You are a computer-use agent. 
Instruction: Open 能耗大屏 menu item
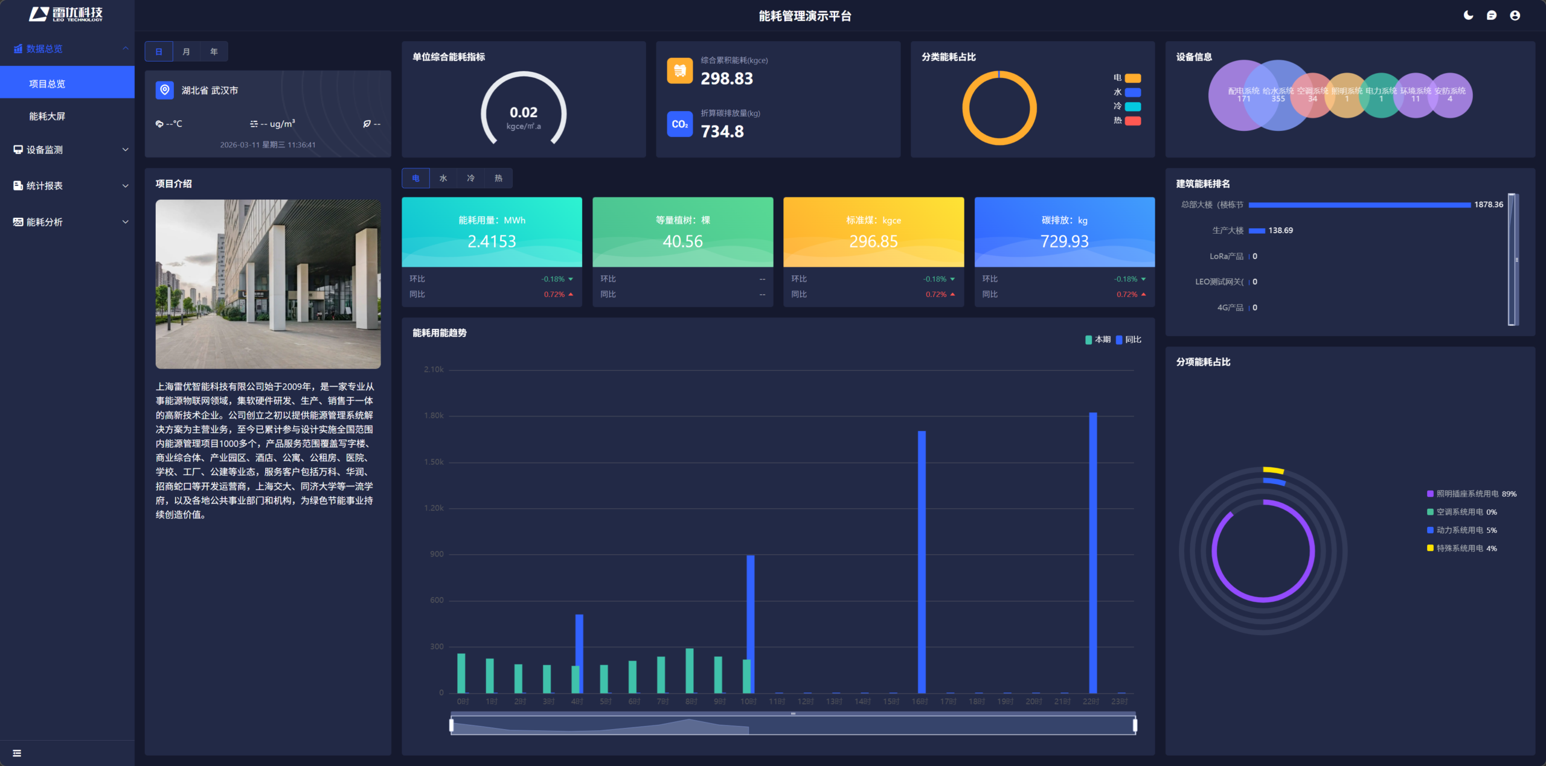47,116
